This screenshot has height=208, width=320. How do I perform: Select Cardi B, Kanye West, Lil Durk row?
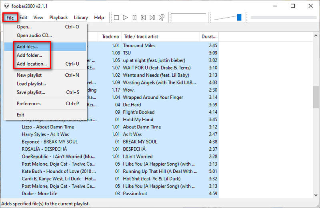coord(59,179)
